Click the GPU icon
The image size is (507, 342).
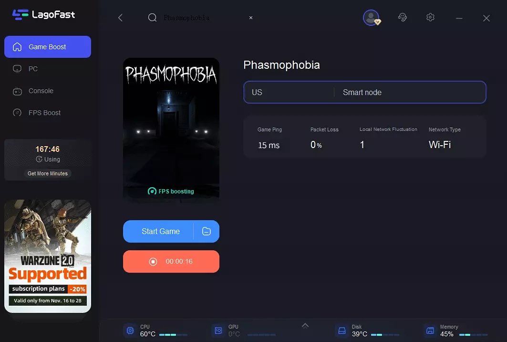tap(218, 331)
